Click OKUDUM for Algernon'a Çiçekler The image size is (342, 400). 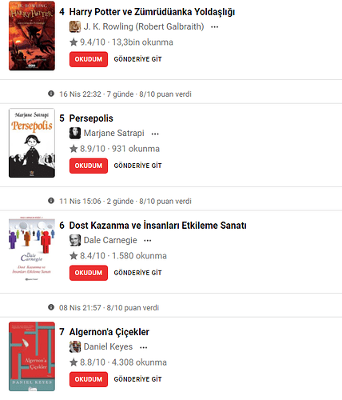(x=89, y=379)
